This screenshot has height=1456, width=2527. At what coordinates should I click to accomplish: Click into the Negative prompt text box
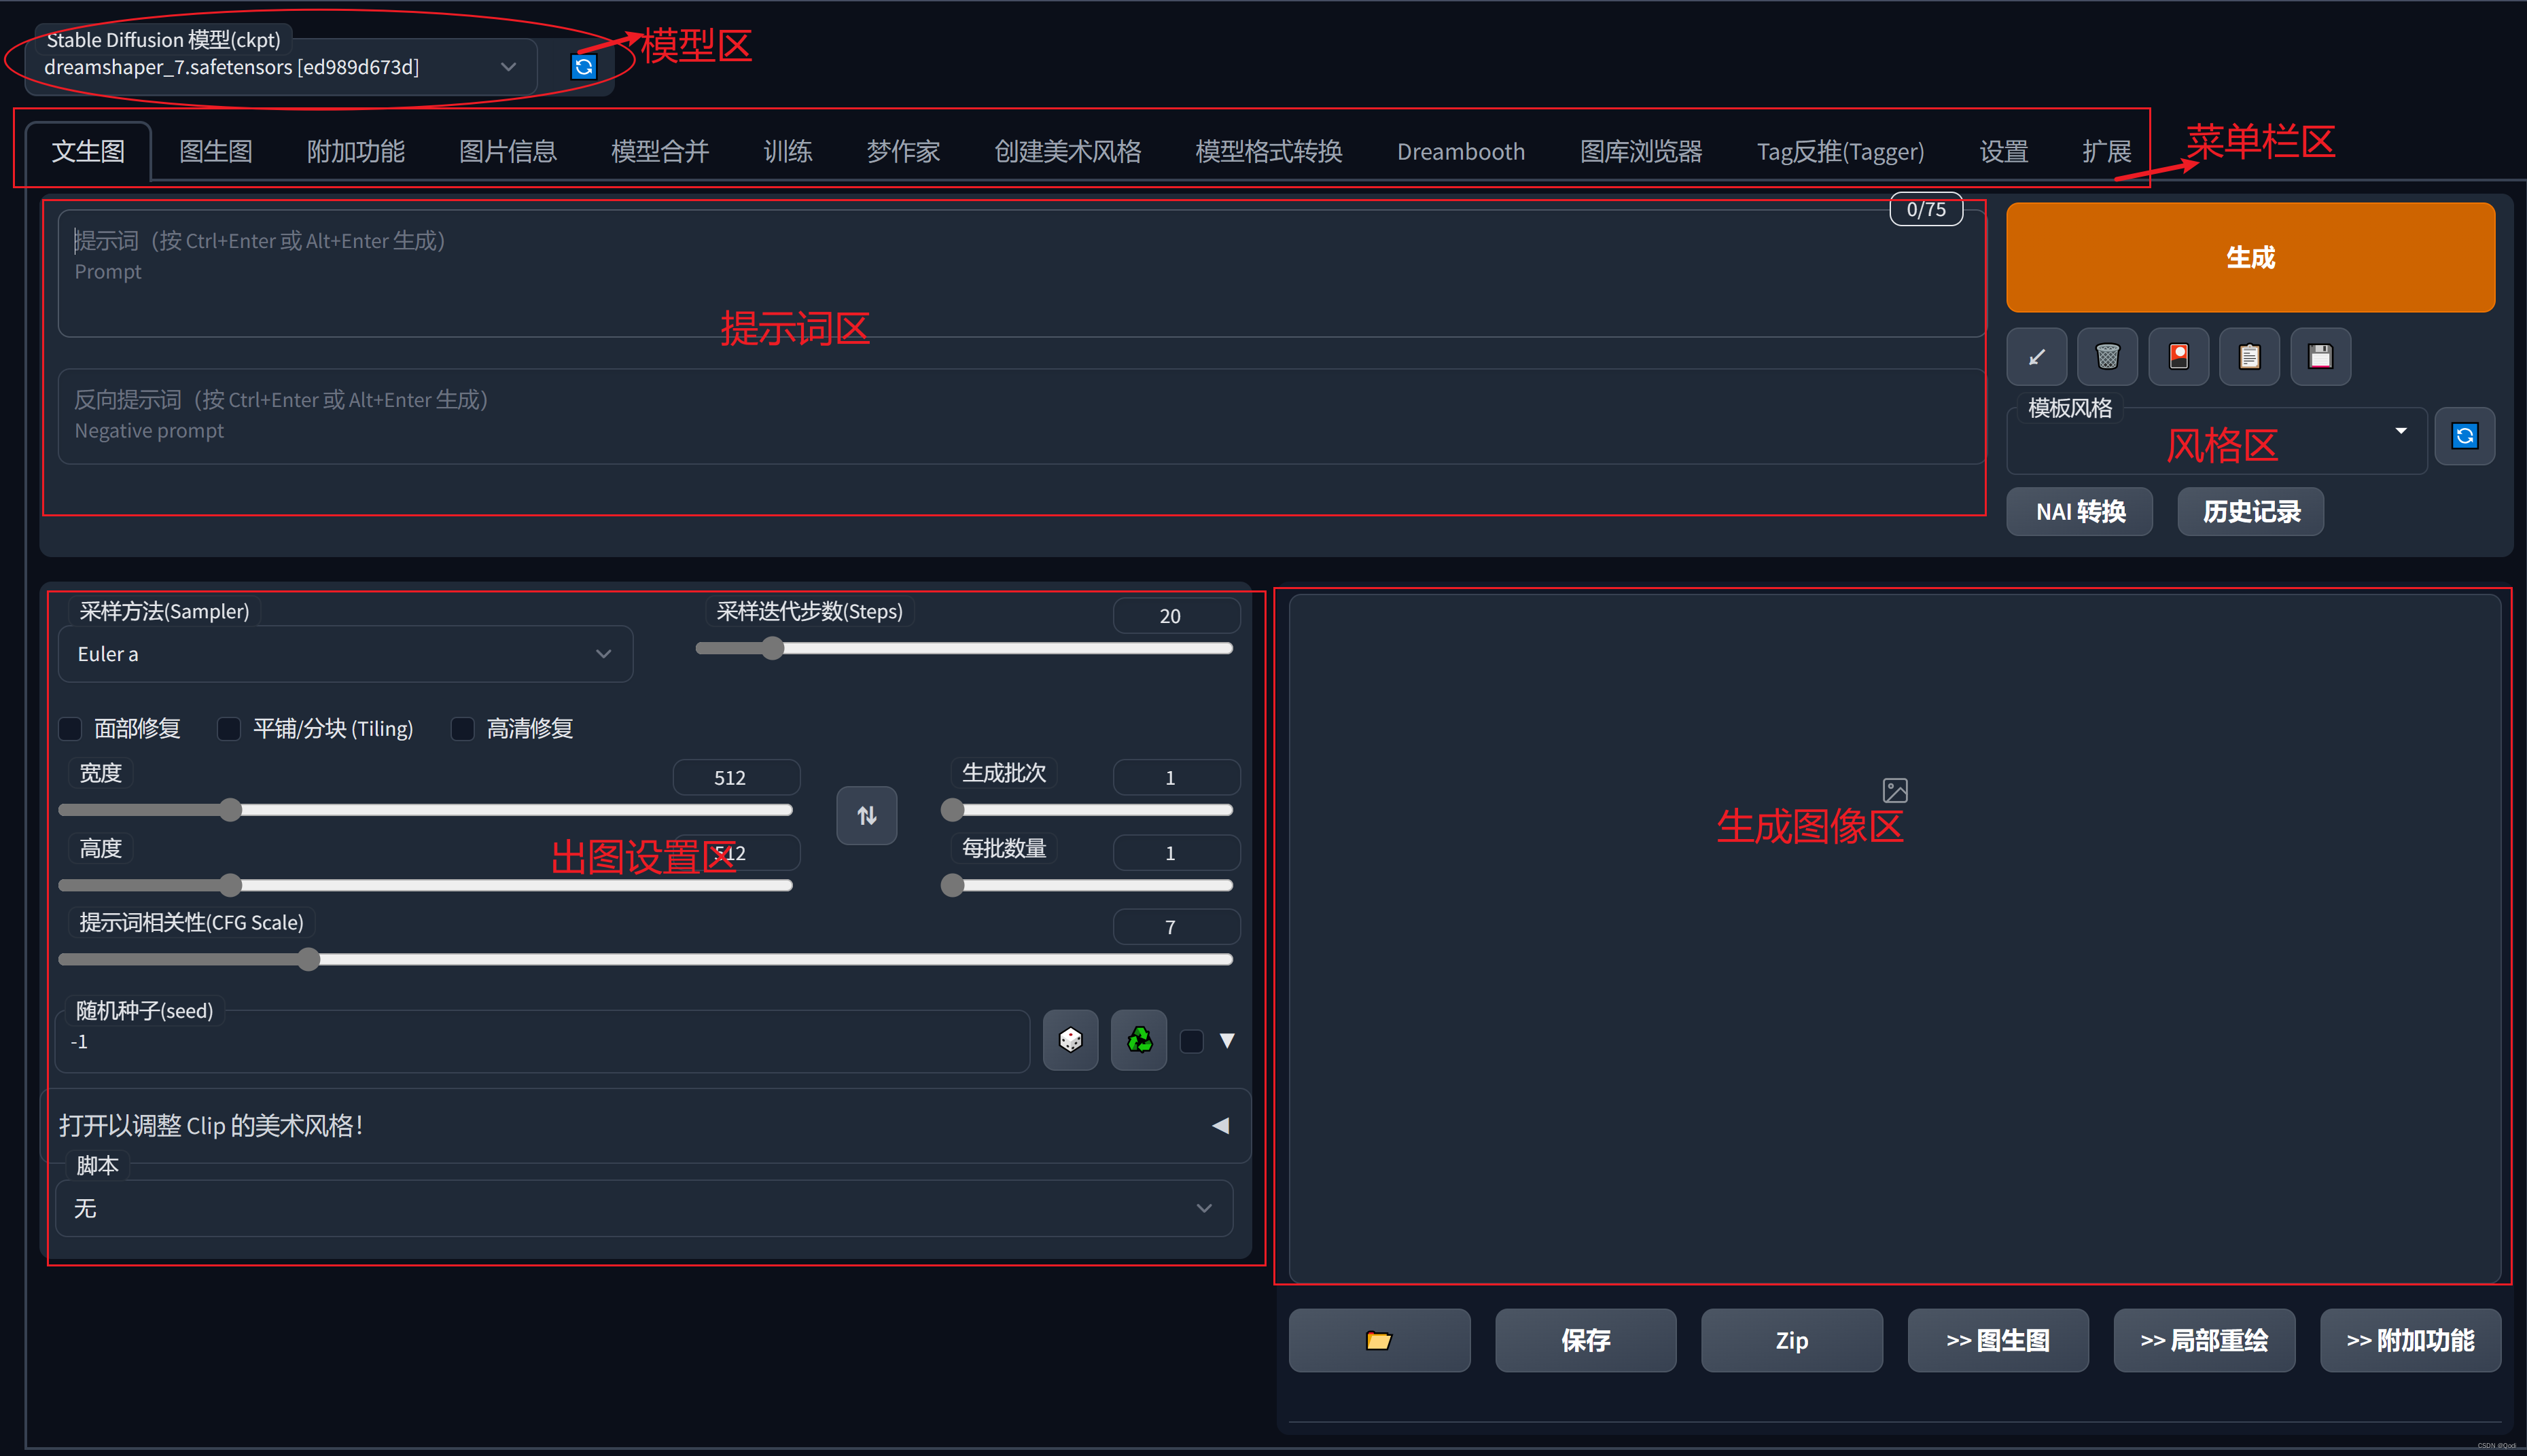[1021, 417]
